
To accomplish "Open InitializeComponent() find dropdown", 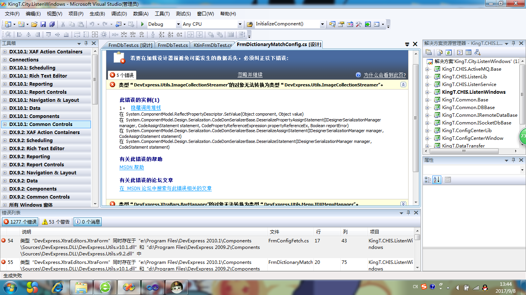I will (x=322, y=24).
